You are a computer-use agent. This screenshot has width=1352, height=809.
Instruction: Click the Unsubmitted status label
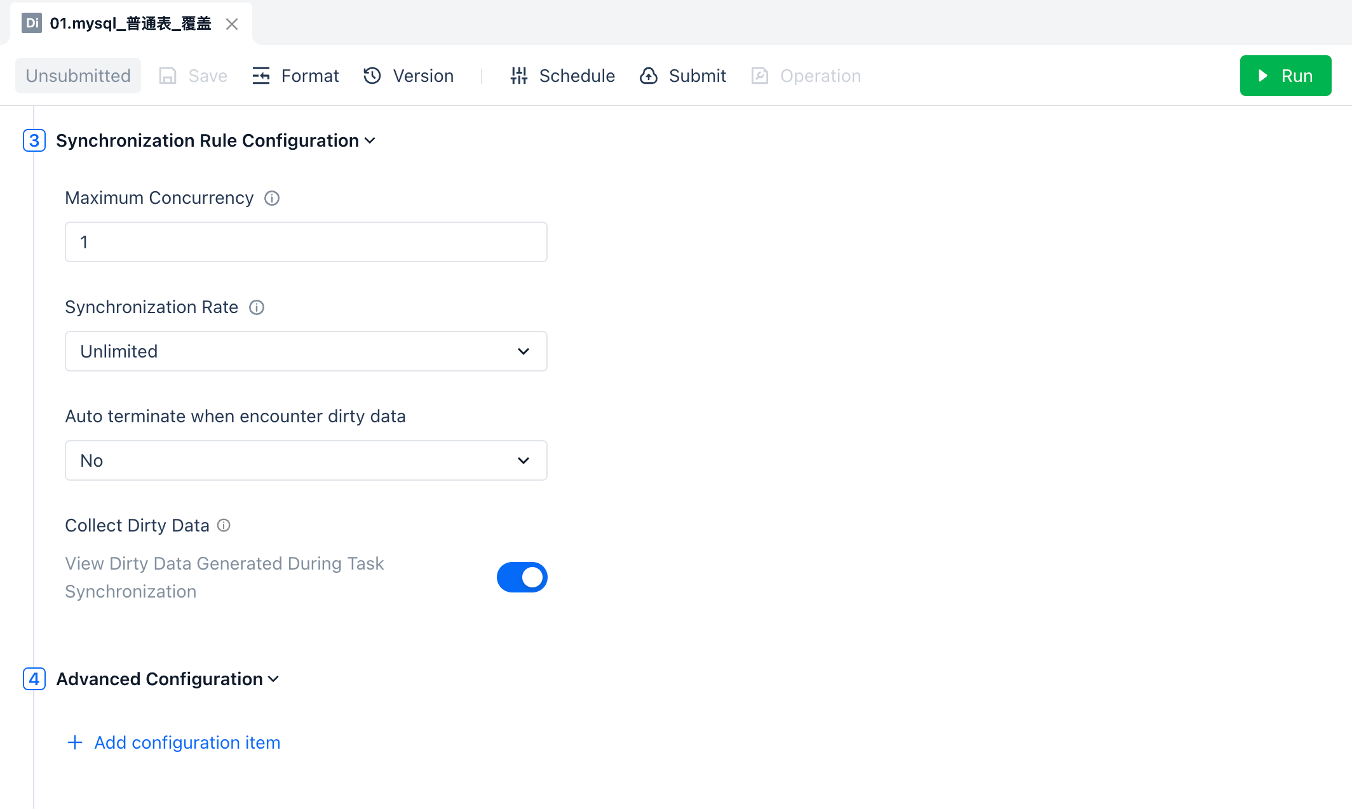[x=78, y=76]
